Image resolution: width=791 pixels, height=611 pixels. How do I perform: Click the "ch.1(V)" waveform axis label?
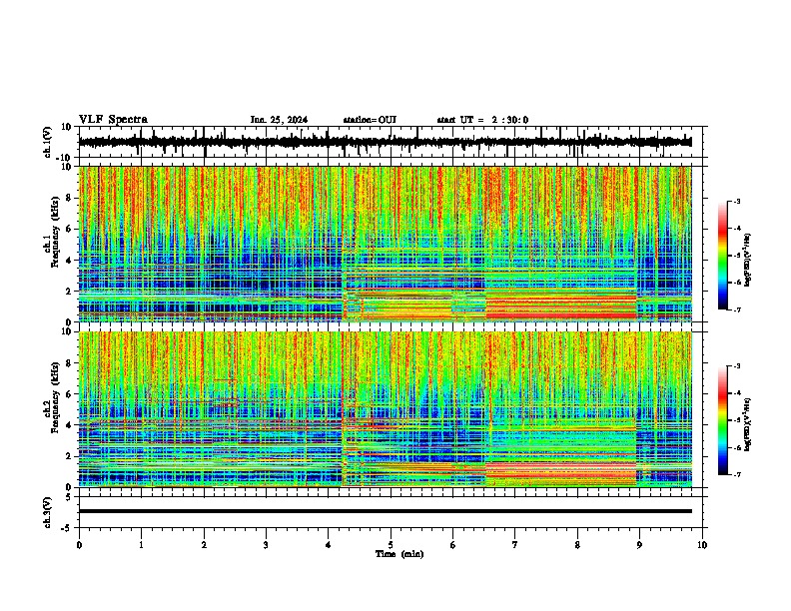pos(48,142)
